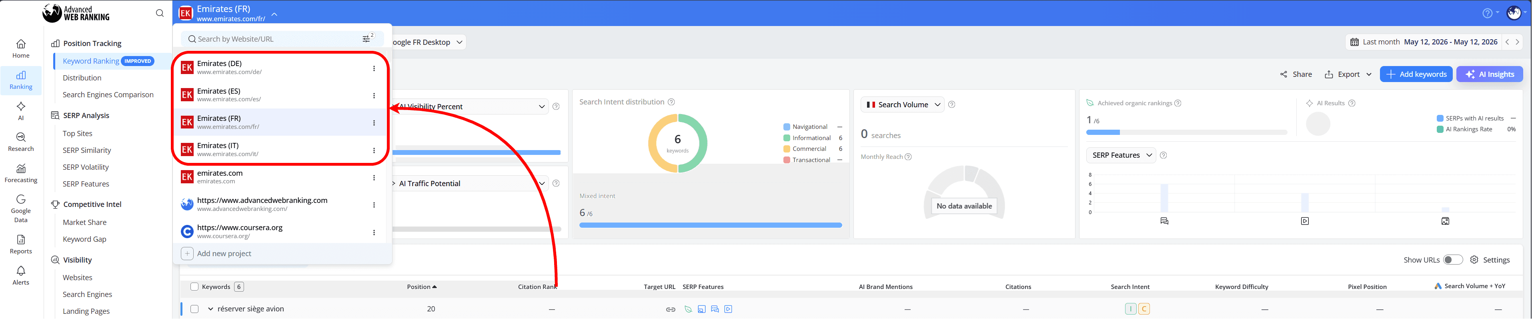
Task: Check the réserver siège avion row checkbox
Action: [194, 309]
